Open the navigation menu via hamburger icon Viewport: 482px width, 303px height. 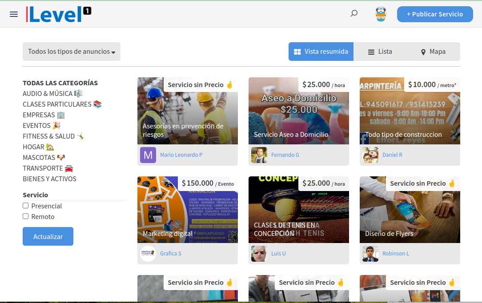click(x=13, y=14)
